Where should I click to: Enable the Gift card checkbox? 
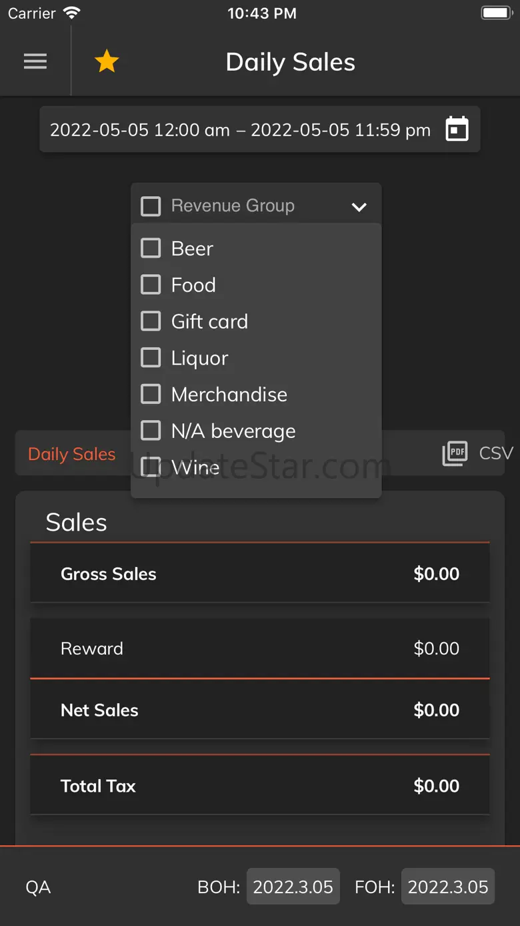[151, 321]
